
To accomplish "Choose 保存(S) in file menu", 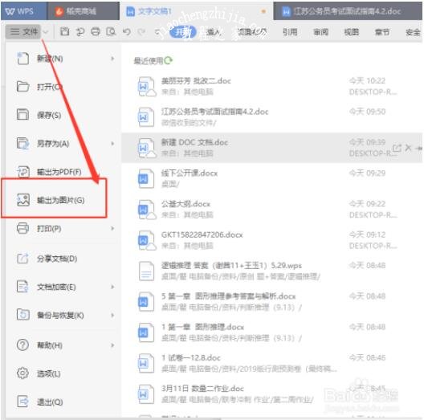I will point(62,115).
